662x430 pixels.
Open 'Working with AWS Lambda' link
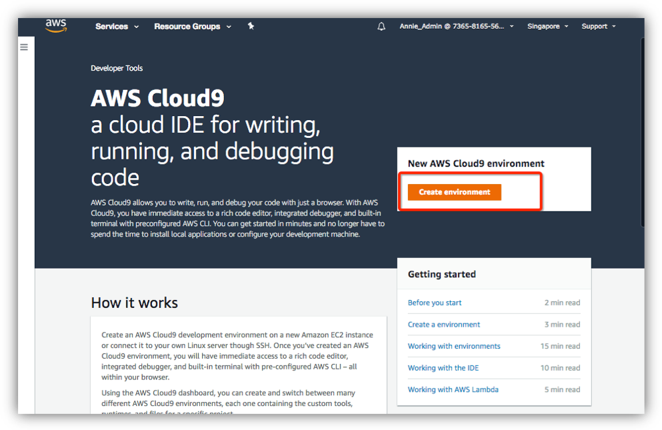pyautogui.click(x=453, y=389)
